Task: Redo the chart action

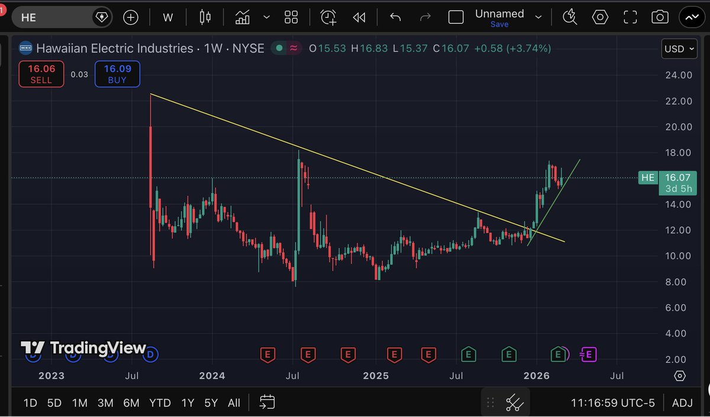Action: point(425,17)
